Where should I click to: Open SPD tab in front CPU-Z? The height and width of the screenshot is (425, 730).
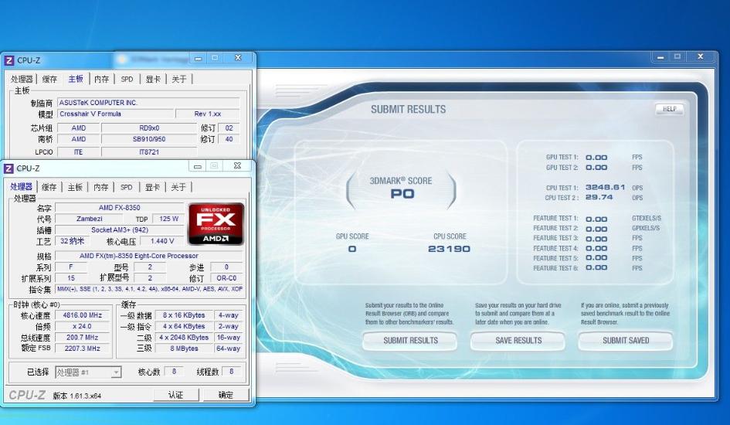126,187
